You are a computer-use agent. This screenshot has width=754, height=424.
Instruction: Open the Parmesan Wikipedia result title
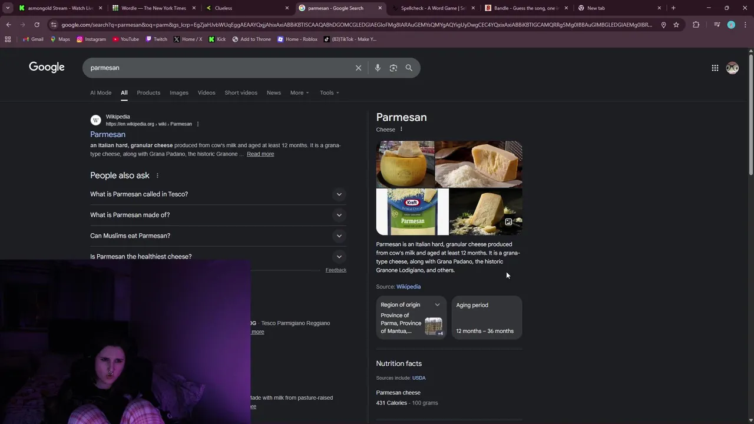click(108, 134)
